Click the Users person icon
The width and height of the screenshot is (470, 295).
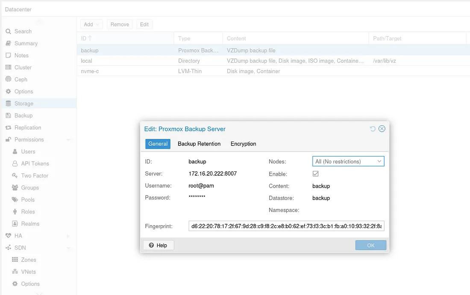[x=15, y=151]
